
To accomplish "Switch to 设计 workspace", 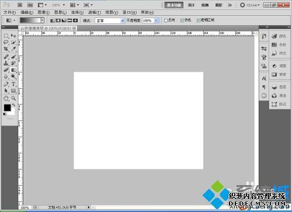I will point(191,5).
